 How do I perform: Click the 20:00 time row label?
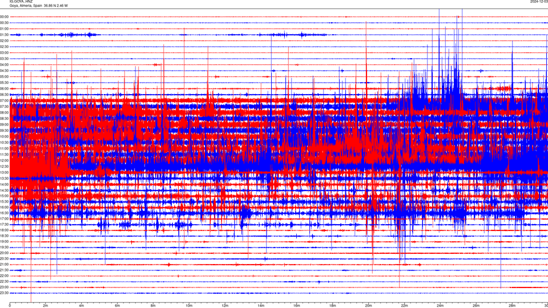(5, 253)
